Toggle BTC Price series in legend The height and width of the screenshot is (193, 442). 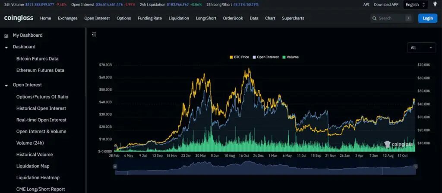[x=240, y=57]
